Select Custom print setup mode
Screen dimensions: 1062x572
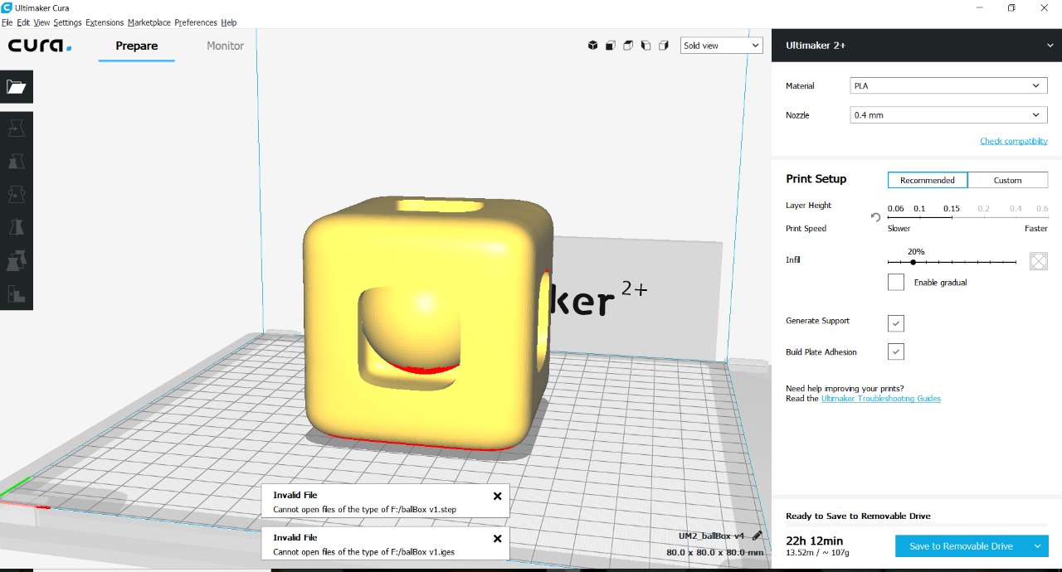[x=1008, y=180]
